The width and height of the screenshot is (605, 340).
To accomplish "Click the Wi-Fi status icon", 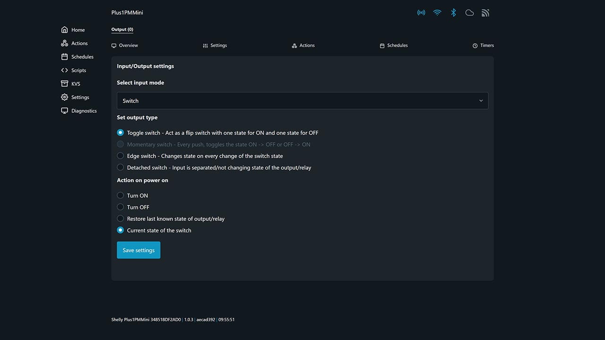I will [437, 13].
